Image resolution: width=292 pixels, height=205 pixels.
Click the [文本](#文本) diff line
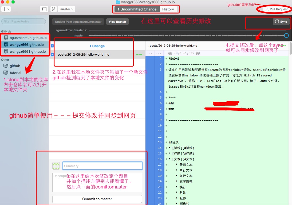click(181, 159)
